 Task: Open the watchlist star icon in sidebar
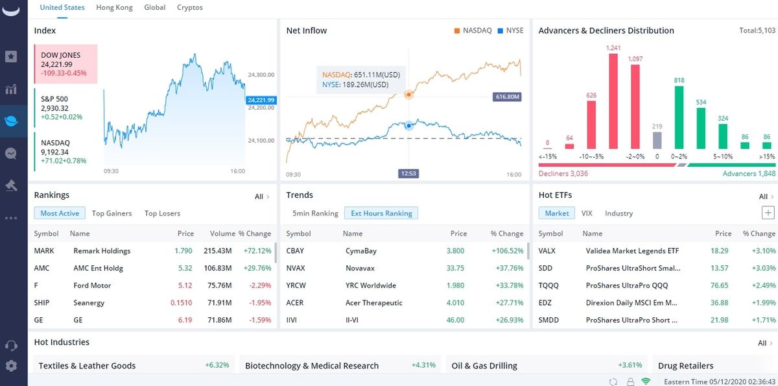(x=12, y=56)
